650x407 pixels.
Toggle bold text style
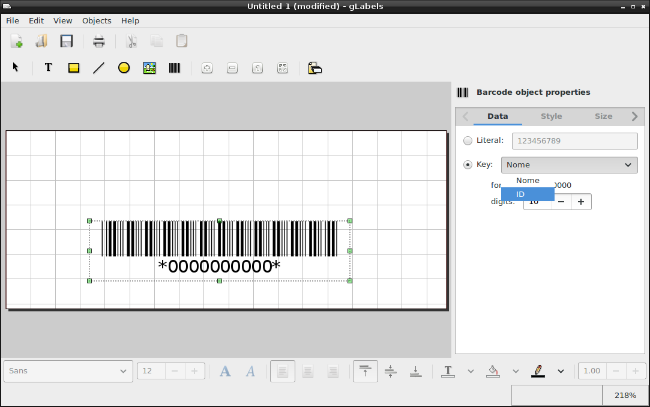tap(225, 371)
